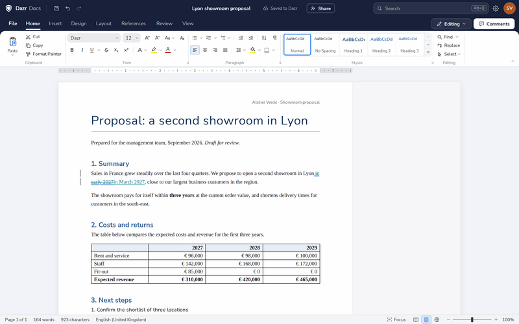Click the Paste clipboard icon
This screenshot has height=324, width=519.
point(12,41)
